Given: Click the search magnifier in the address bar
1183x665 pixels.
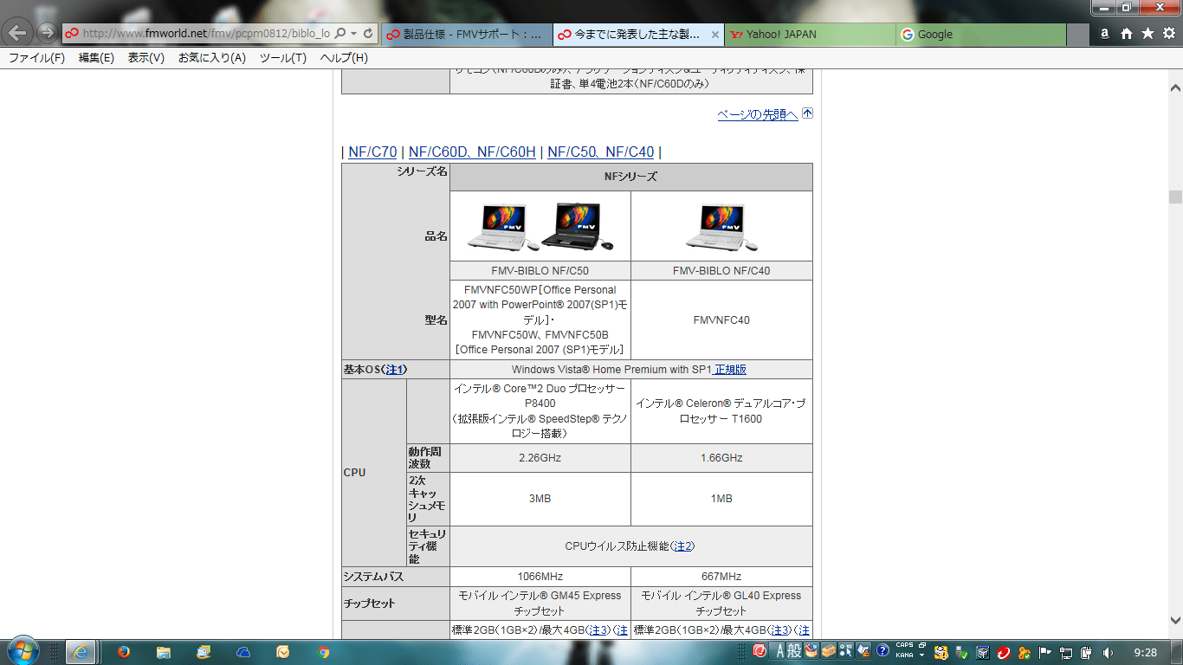Looking at the screenshot, I should coord(340,34).
